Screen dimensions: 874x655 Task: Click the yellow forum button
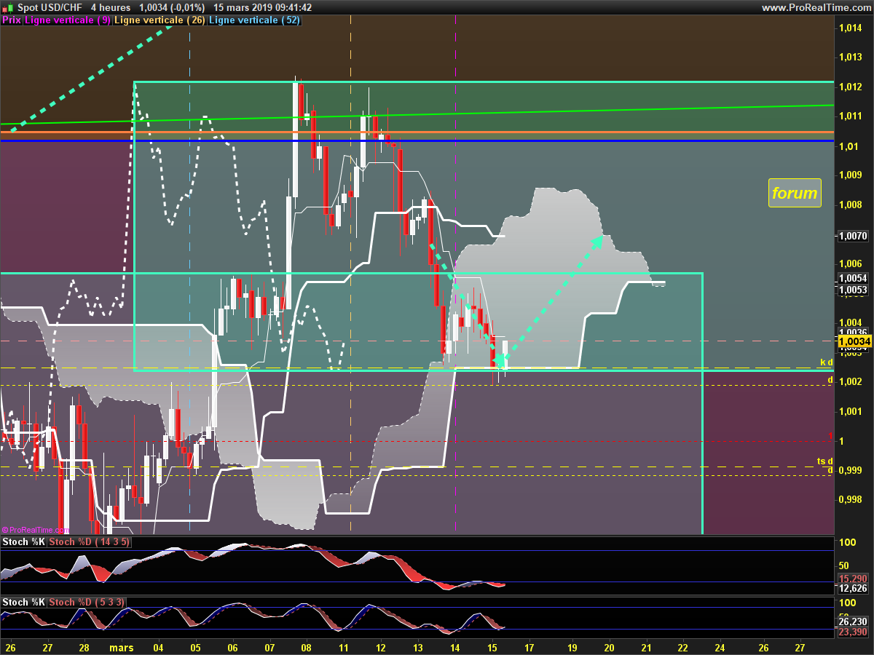coord(795,194)
